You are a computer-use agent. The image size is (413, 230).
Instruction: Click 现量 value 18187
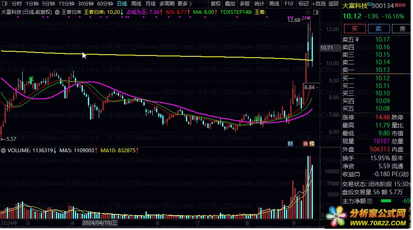point(381,141)
